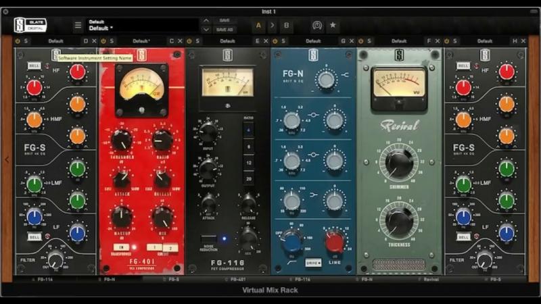Image resolution: width=541 pixels, height=304 pixels.
Task: Click the Revival SHIMMER knob
Action: (x=399, y=163)
